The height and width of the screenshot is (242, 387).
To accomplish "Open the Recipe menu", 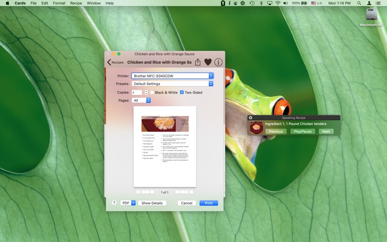I will pos(76,3).
